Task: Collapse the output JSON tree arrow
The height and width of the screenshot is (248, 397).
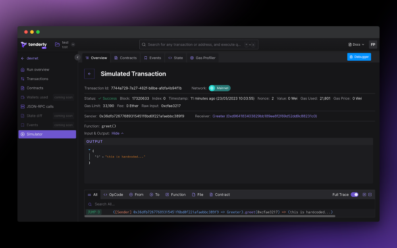Action: [x=89, y=150]
